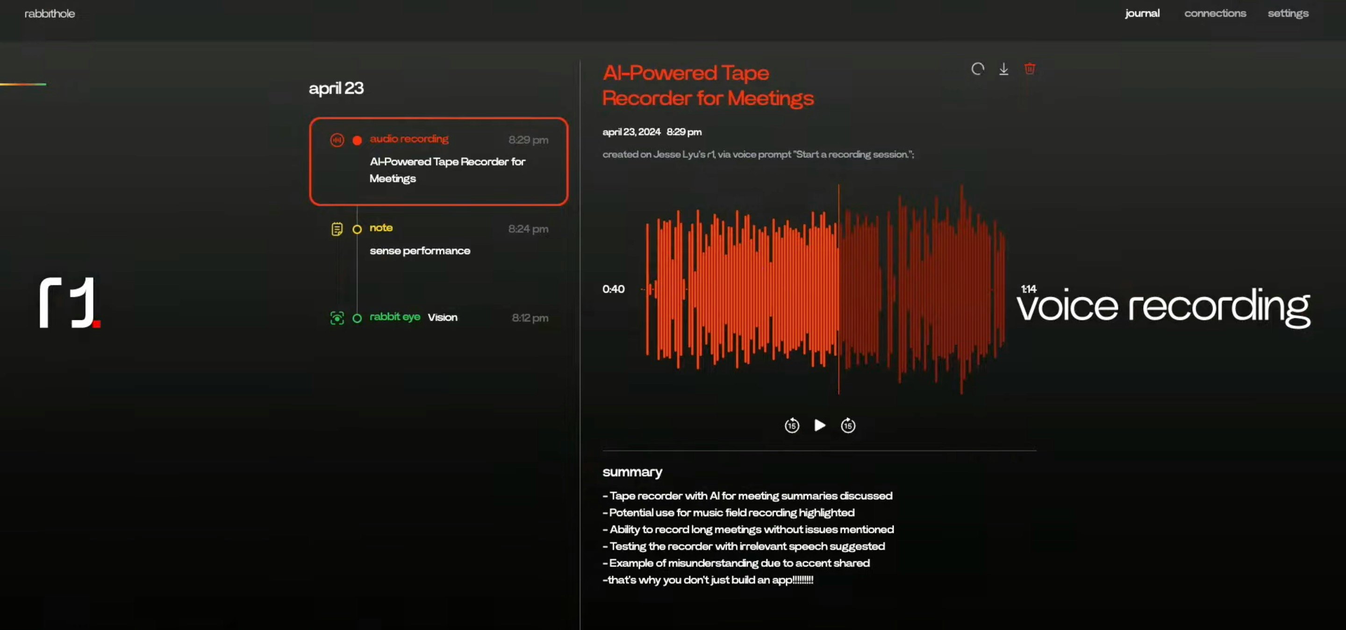Open the connections tab
The image size is (1346, 630).
pos(1215,14)
